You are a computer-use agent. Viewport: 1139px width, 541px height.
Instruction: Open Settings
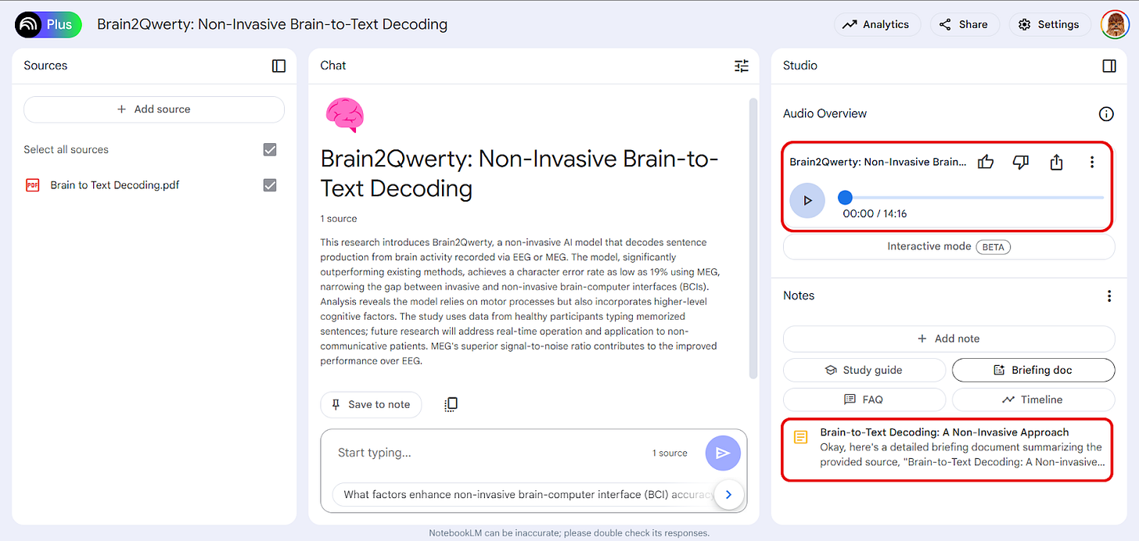point(1049,25)
